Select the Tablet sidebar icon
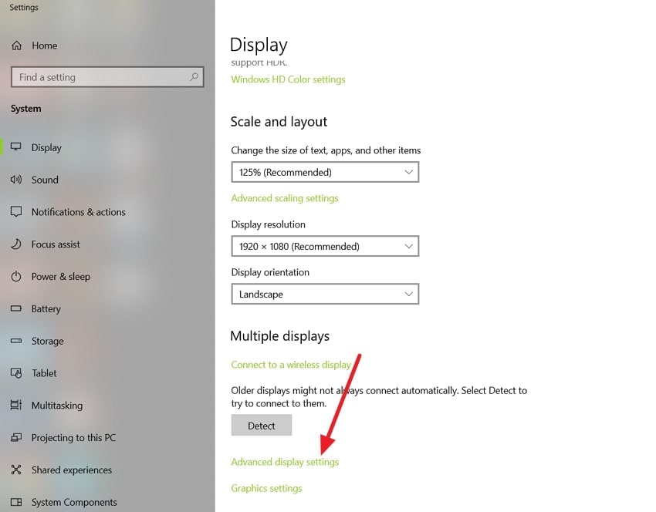The height and width of the screenshot is (512, 656). pos(17,373)
